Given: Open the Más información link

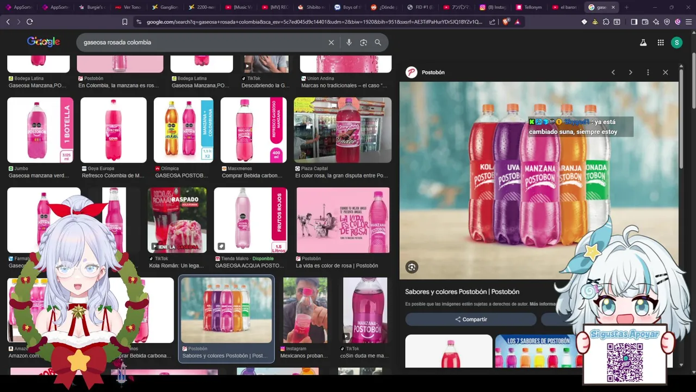Looking at the screenshot, I should [543, 304].
